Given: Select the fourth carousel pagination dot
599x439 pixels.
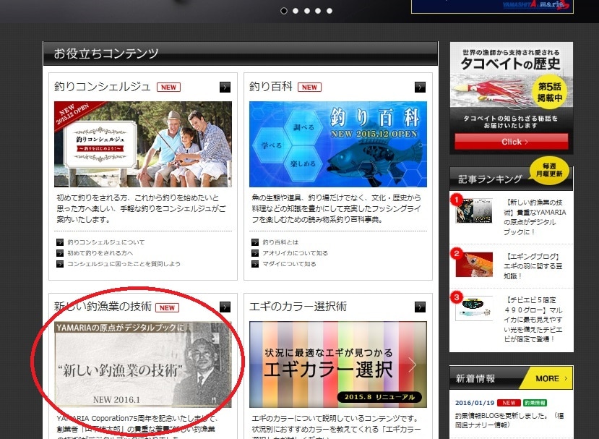Looking at the screenshot, I should 318,11.
